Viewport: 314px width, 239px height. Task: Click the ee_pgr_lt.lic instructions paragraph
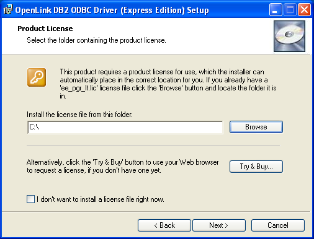click(x=168, y=84)
